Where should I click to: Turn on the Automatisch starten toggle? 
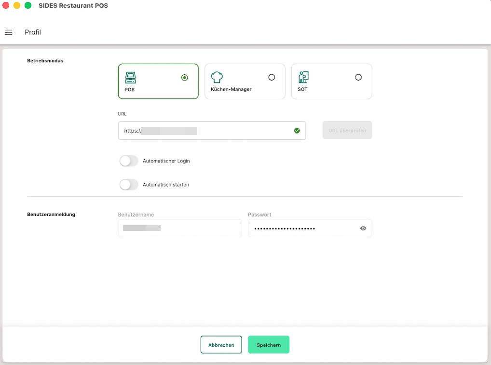coord(129,185)
